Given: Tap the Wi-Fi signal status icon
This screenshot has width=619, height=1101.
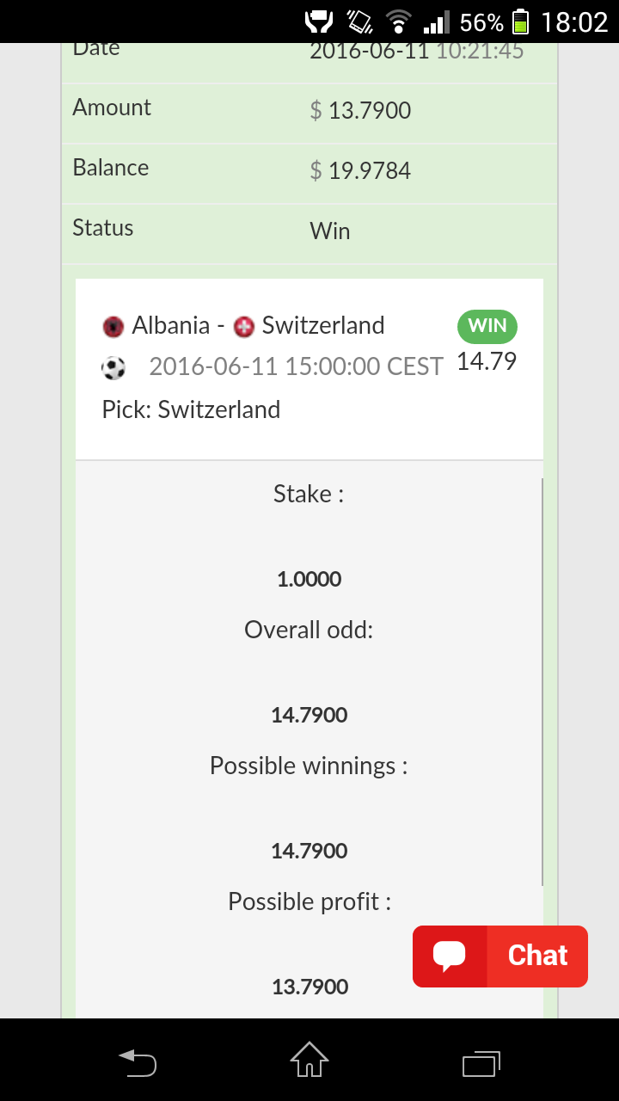Looking at the screenshot, I should tap(398, 22).
